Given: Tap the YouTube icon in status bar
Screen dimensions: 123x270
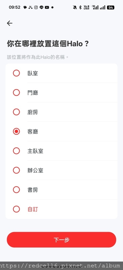Looking at the screenshot, I should coord(47,7).
